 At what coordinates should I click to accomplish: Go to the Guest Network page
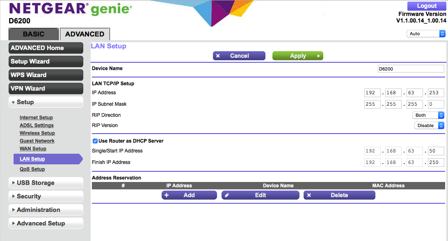(x=37, y=141)
